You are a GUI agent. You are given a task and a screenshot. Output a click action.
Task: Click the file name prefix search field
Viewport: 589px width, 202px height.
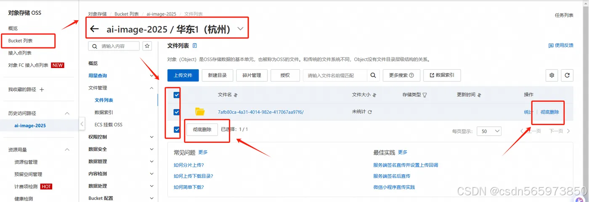[x=335, y=76]
